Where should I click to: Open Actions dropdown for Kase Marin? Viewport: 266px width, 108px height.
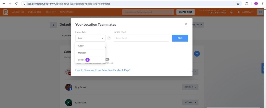point(190,102)
